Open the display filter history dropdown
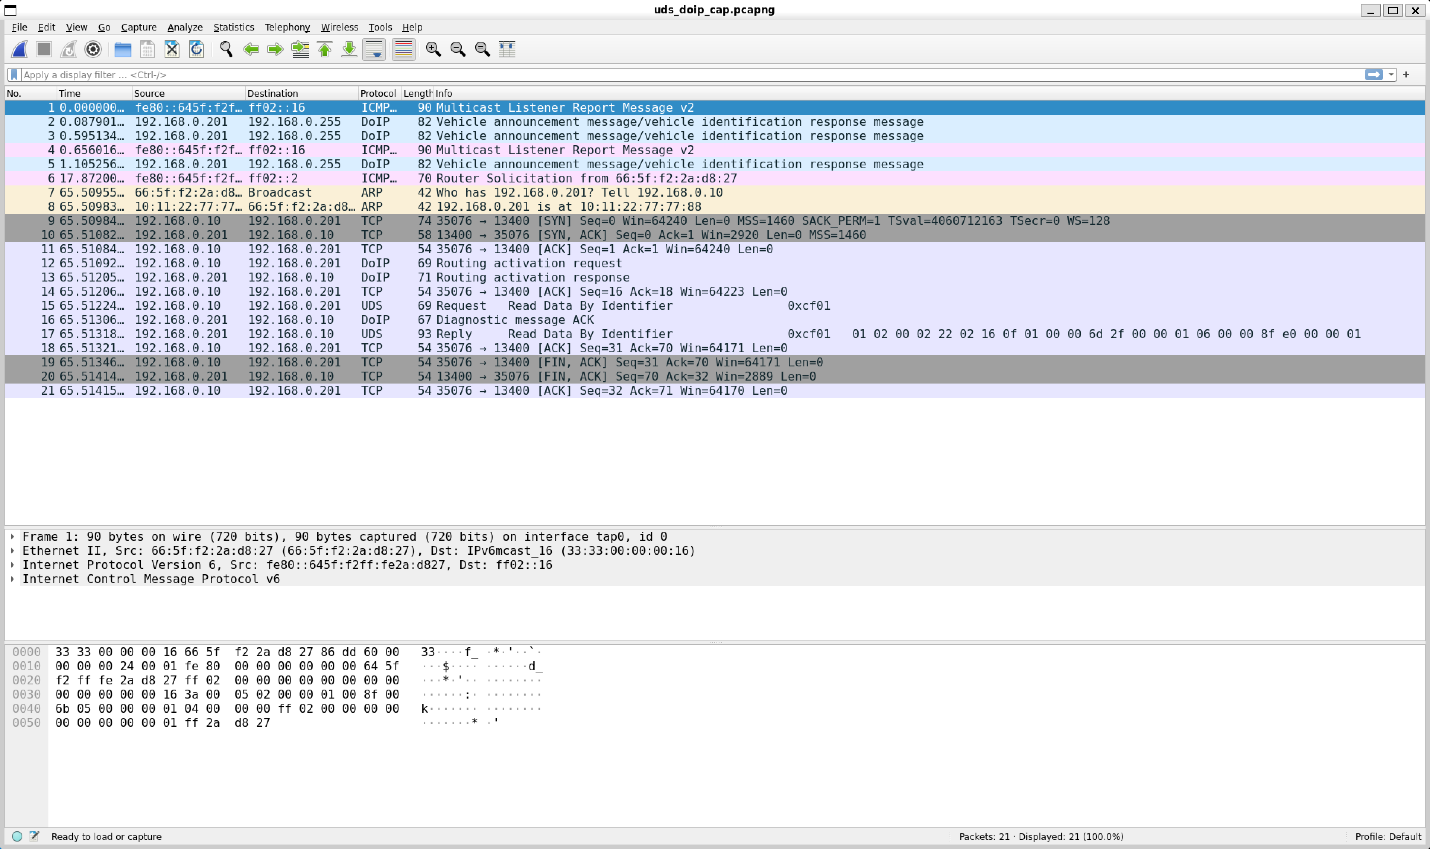 tap(1391, 75)
